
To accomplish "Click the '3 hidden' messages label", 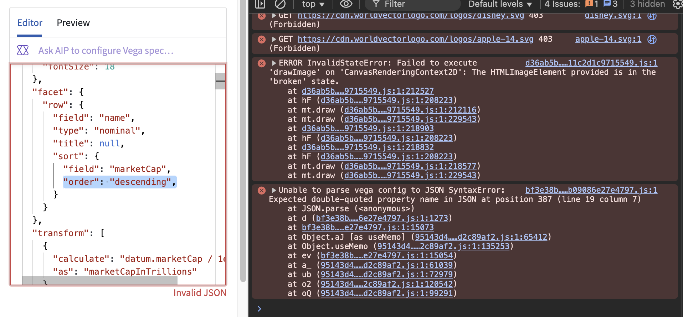I will 647,4.
